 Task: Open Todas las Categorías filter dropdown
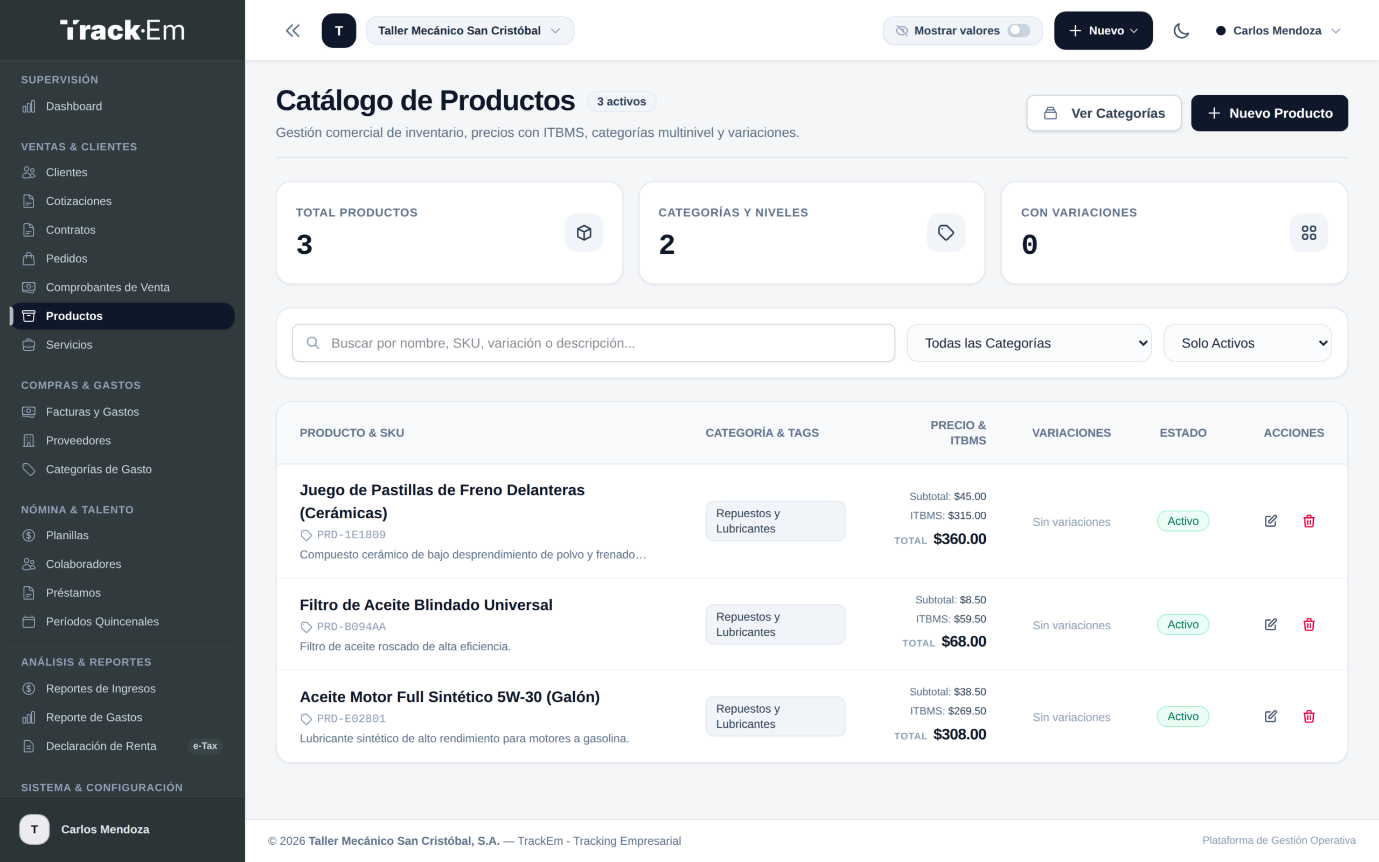(1029, 343)
